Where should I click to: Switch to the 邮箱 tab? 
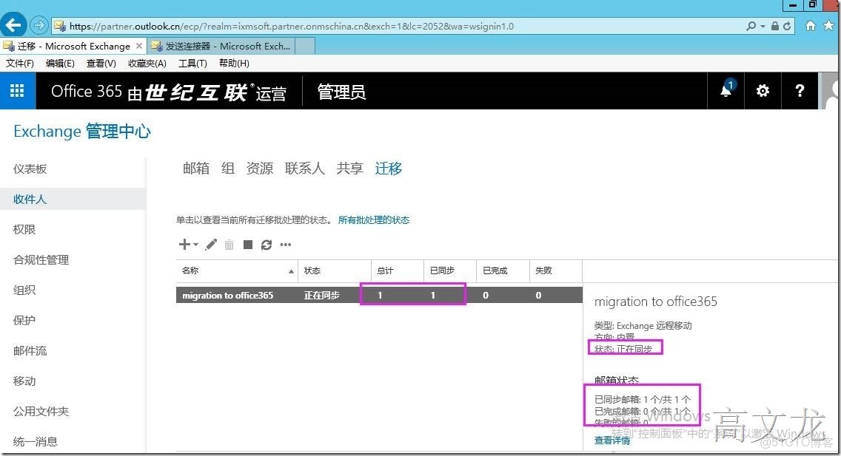click(x=195, y=168)
